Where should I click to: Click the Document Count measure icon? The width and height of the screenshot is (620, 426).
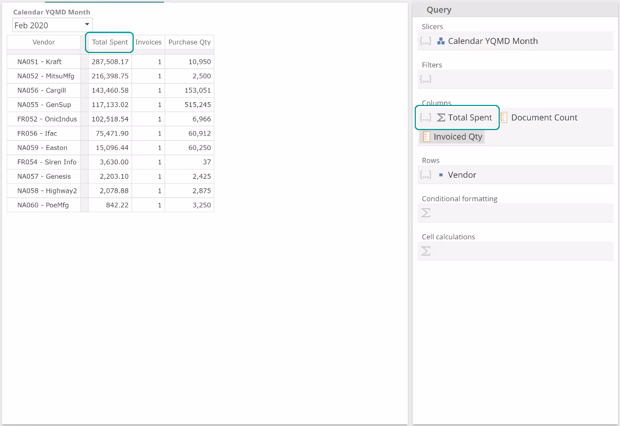coord(503,118)
